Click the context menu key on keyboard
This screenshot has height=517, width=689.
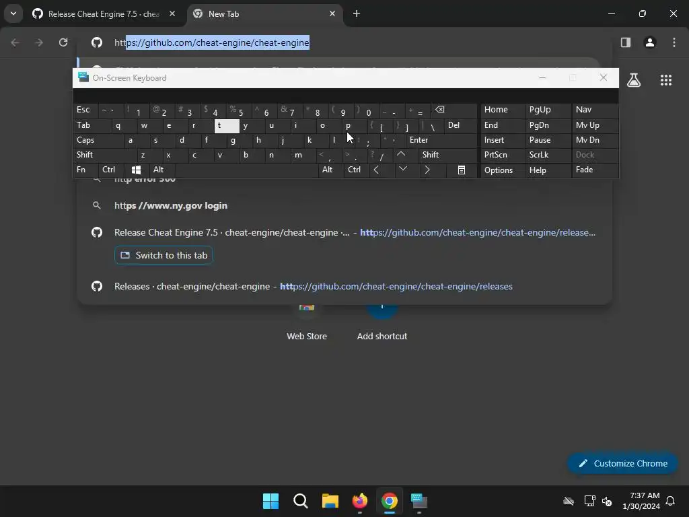tap(462, 170)
